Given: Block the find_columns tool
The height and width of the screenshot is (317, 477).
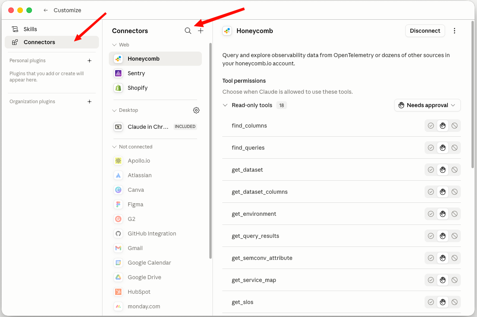Looking at the screenshot, I should coord(455,126).
